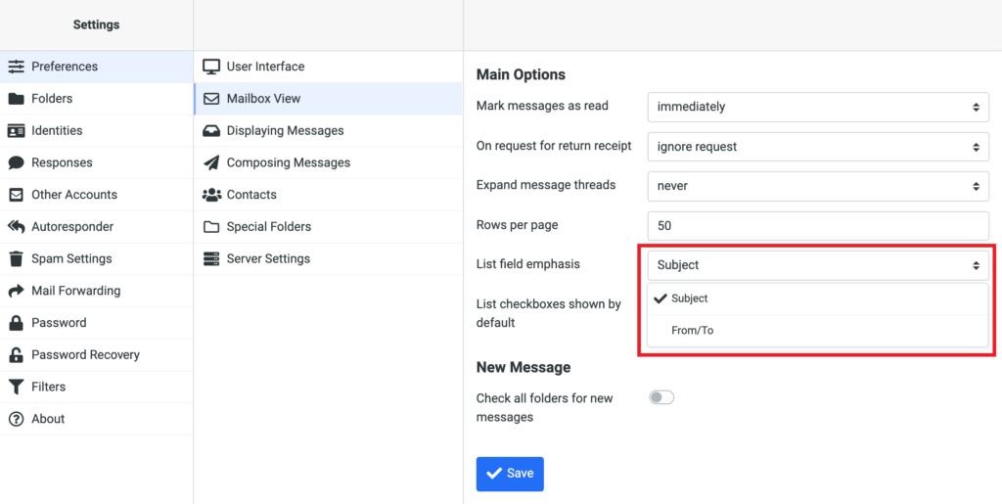Screen dimensions: 1002x504
Task: Click the Rows per page field
Action: point(818,225)
